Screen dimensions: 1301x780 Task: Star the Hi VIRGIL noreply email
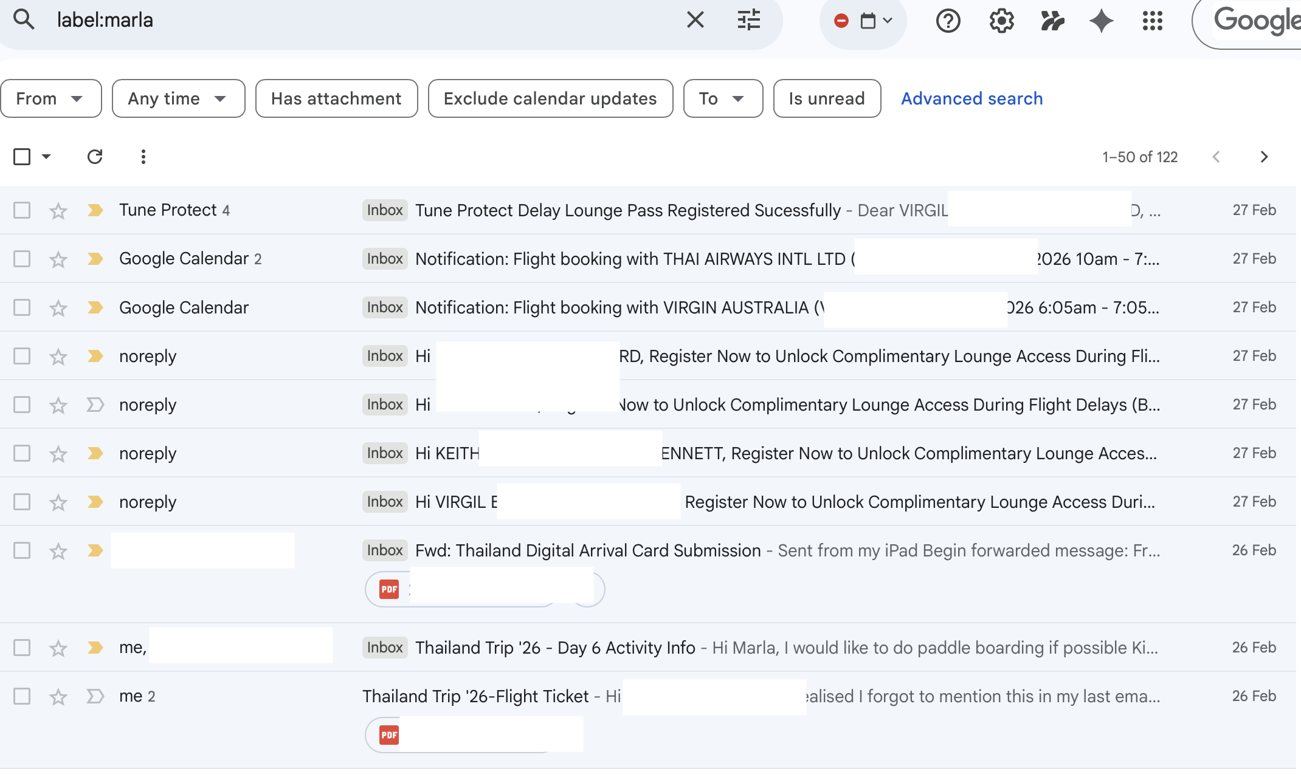(x=58, y=502)
